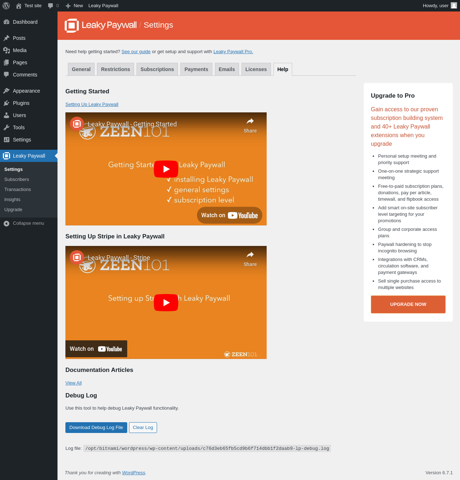
Task: Click the WordPress link in the footer
Action: [134, 473]
